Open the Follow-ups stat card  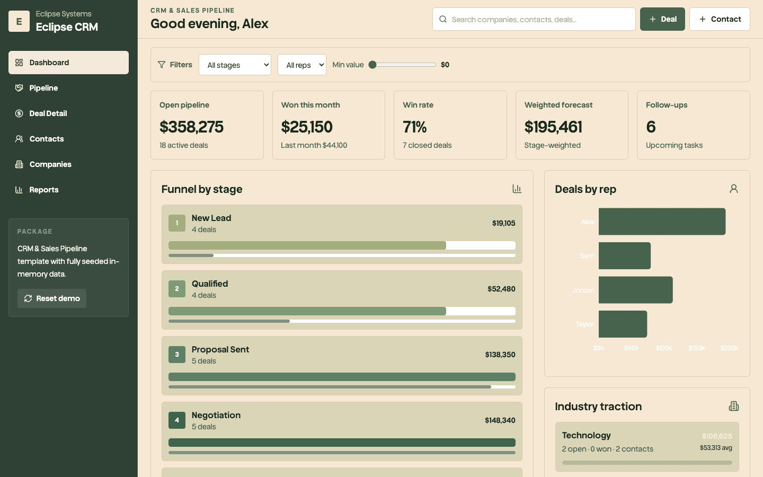coord(694,125)
